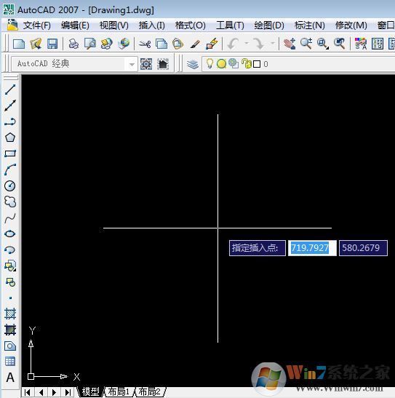The image size is (395, 398).
Task: Open the Zoom Window flyout
Action: (323, 44)
